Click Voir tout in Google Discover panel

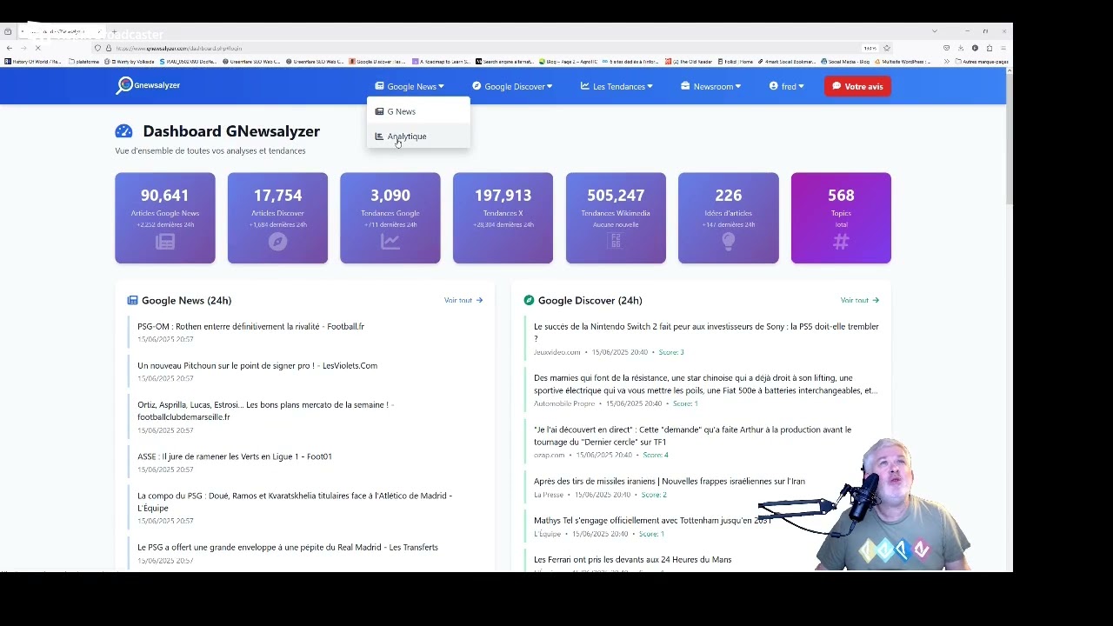tap(860, 300)
